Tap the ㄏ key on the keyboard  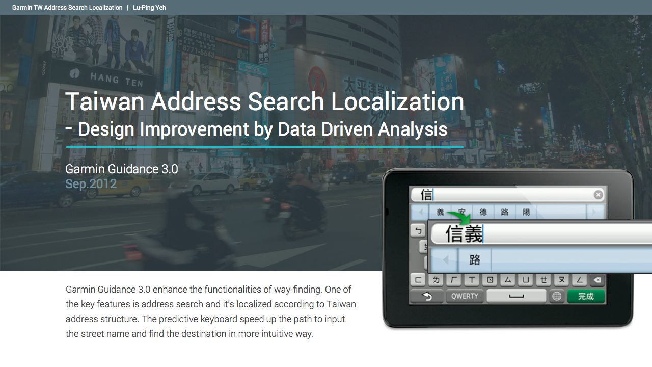[454, 280]
